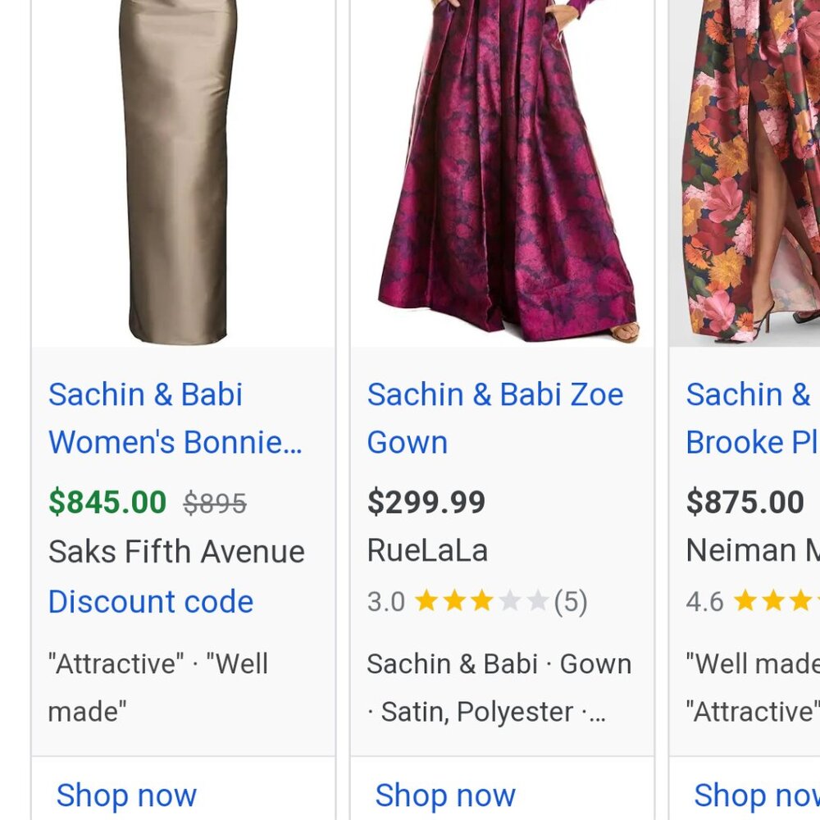Shop now for the Bonnie gown
The height and width of the screenshot is (820, 820).
126,795
